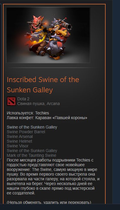Image resolution: width=120 pixels, height=210 pixels.
Task: Click the "Нельзя обменять, удалить или перековать" restriction note
Action: 49,202
